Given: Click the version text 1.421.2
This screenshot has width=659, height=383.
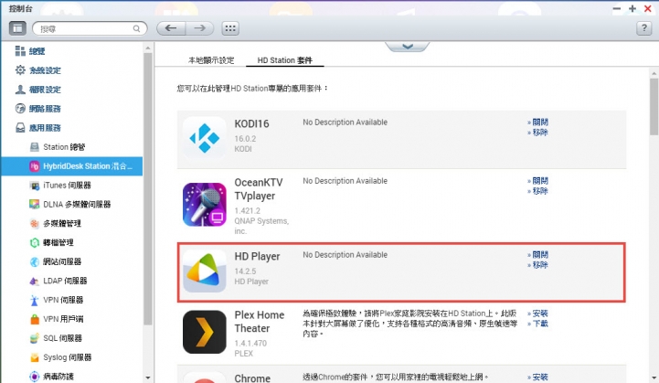Looking at the screenshot, I should pyautogui.click(x=247, y=210).
